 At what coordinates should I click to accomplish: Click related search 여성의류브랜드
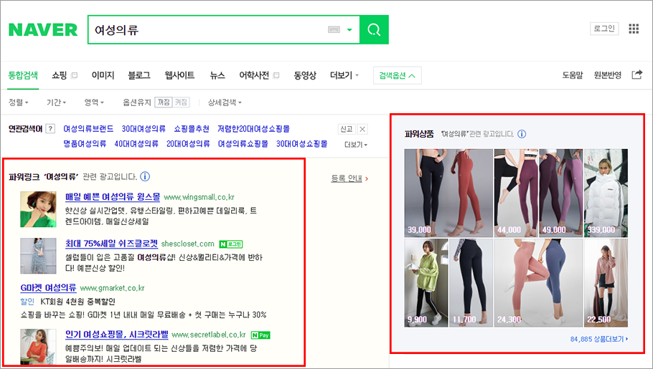pyautogui.click(x=88, y=129)
